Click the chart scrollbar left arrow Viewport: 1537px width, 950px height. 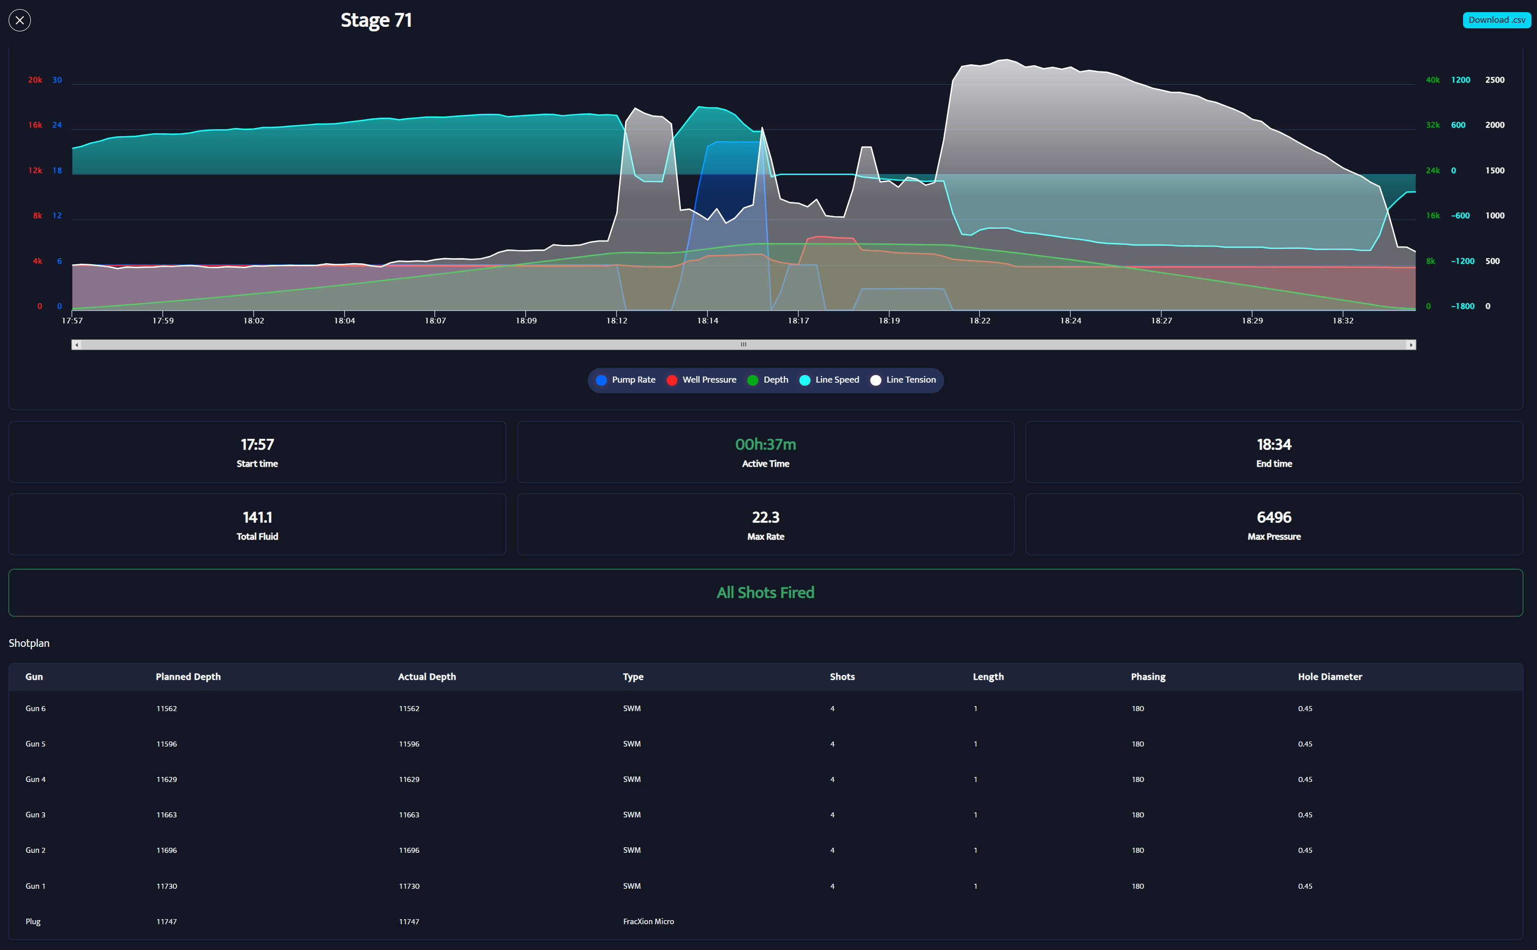(76, 345)
